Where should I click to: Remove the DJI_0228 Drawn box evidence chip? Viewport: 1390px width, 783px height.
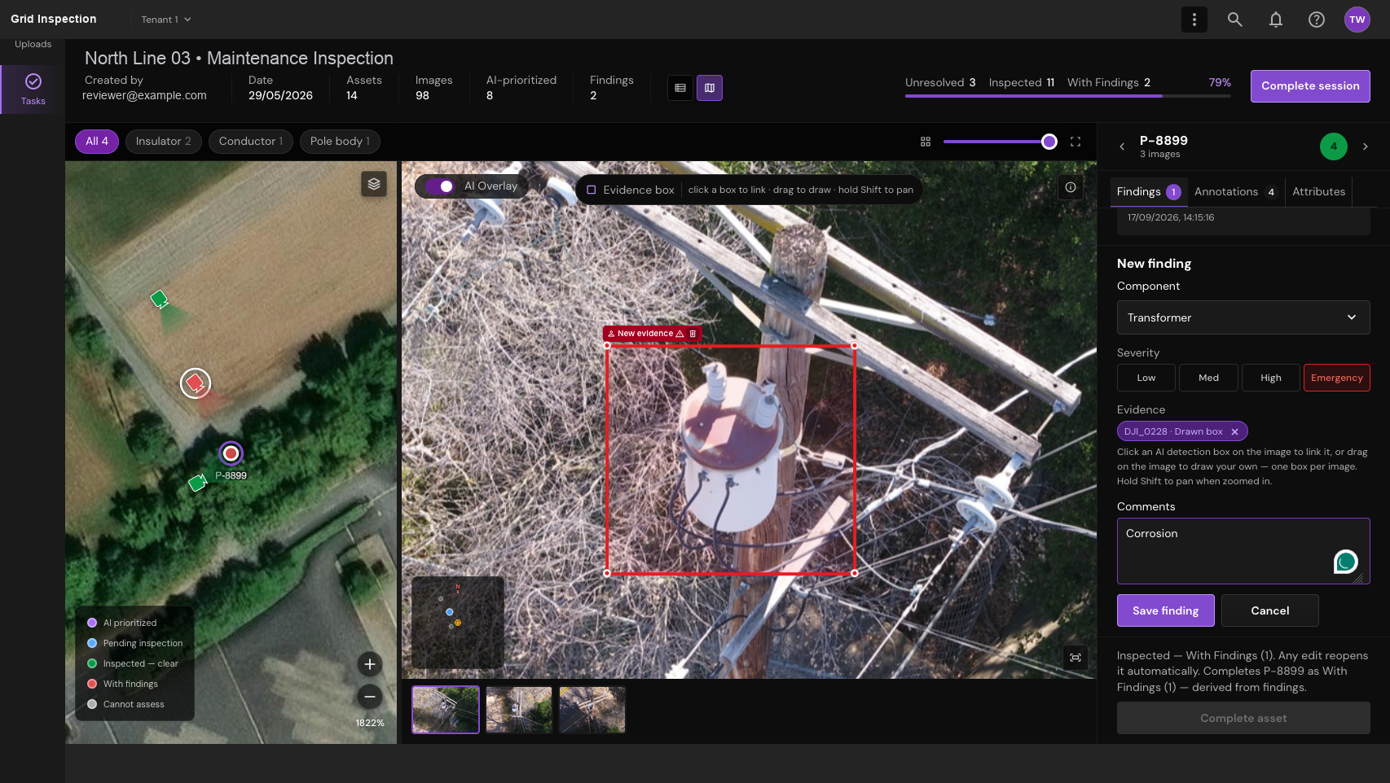pos(1234,431)
